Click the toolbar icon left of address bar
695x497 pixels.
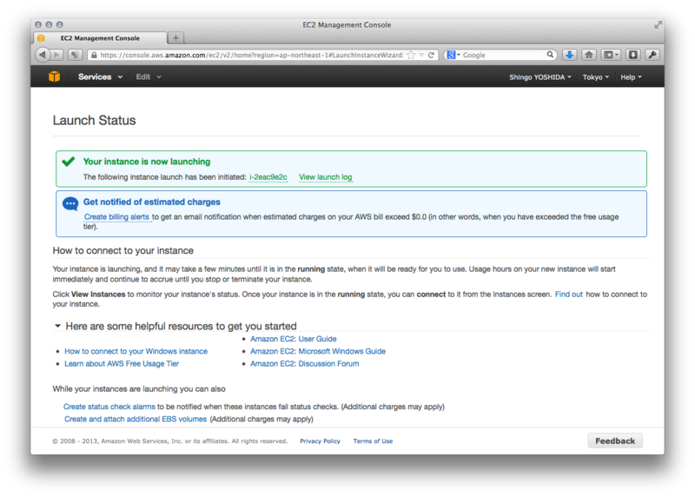coord(75,55)
